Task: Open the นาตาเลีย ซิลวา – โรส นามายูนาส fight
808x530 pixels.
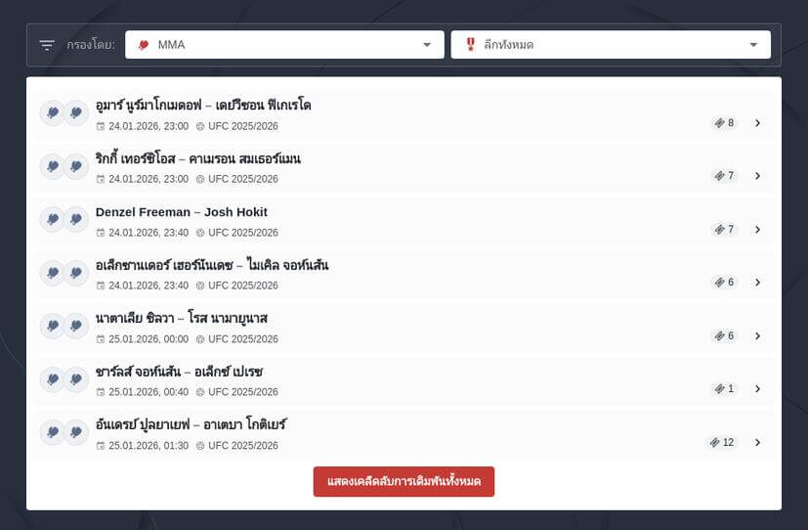Action: tap(182, 319)
